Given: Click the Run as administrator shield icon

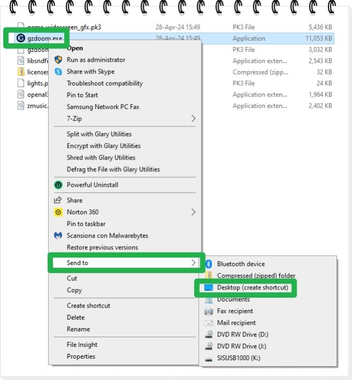Looking at the screenshot, I should coord(58,60).
